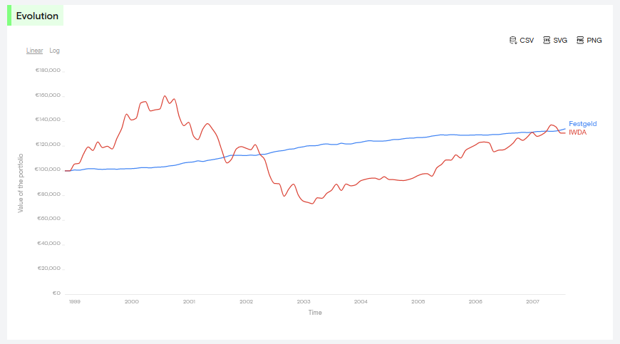This screenshot has width=620, height=344.
Task: Click the "Value of the portfolio" axis title
Action: pyautogui.click(x=21, y=183)
